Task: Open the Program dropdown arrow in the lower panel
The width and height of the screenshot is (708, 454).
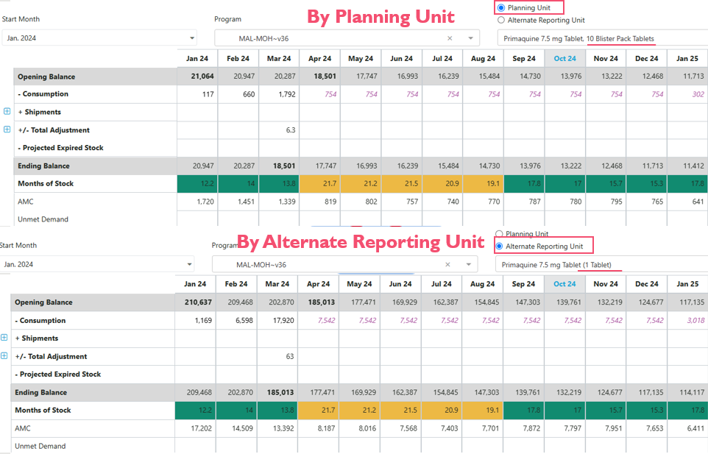Action: pos(469,264)
